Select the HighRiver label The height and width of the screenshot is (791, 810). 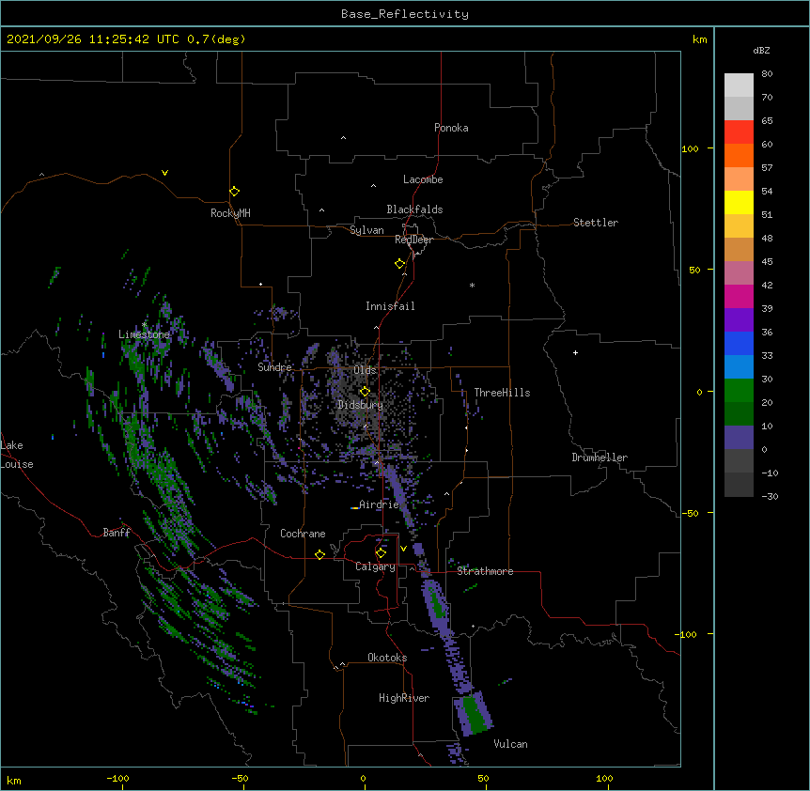pyautogui.click(x=404, y=698)
